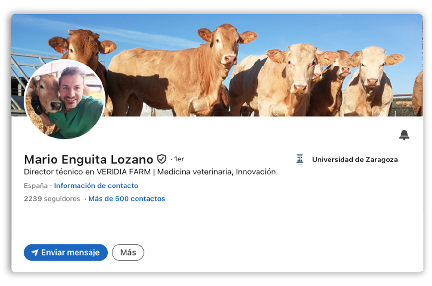
Task: Click the verified shield badge beside name
Action: 162,159
